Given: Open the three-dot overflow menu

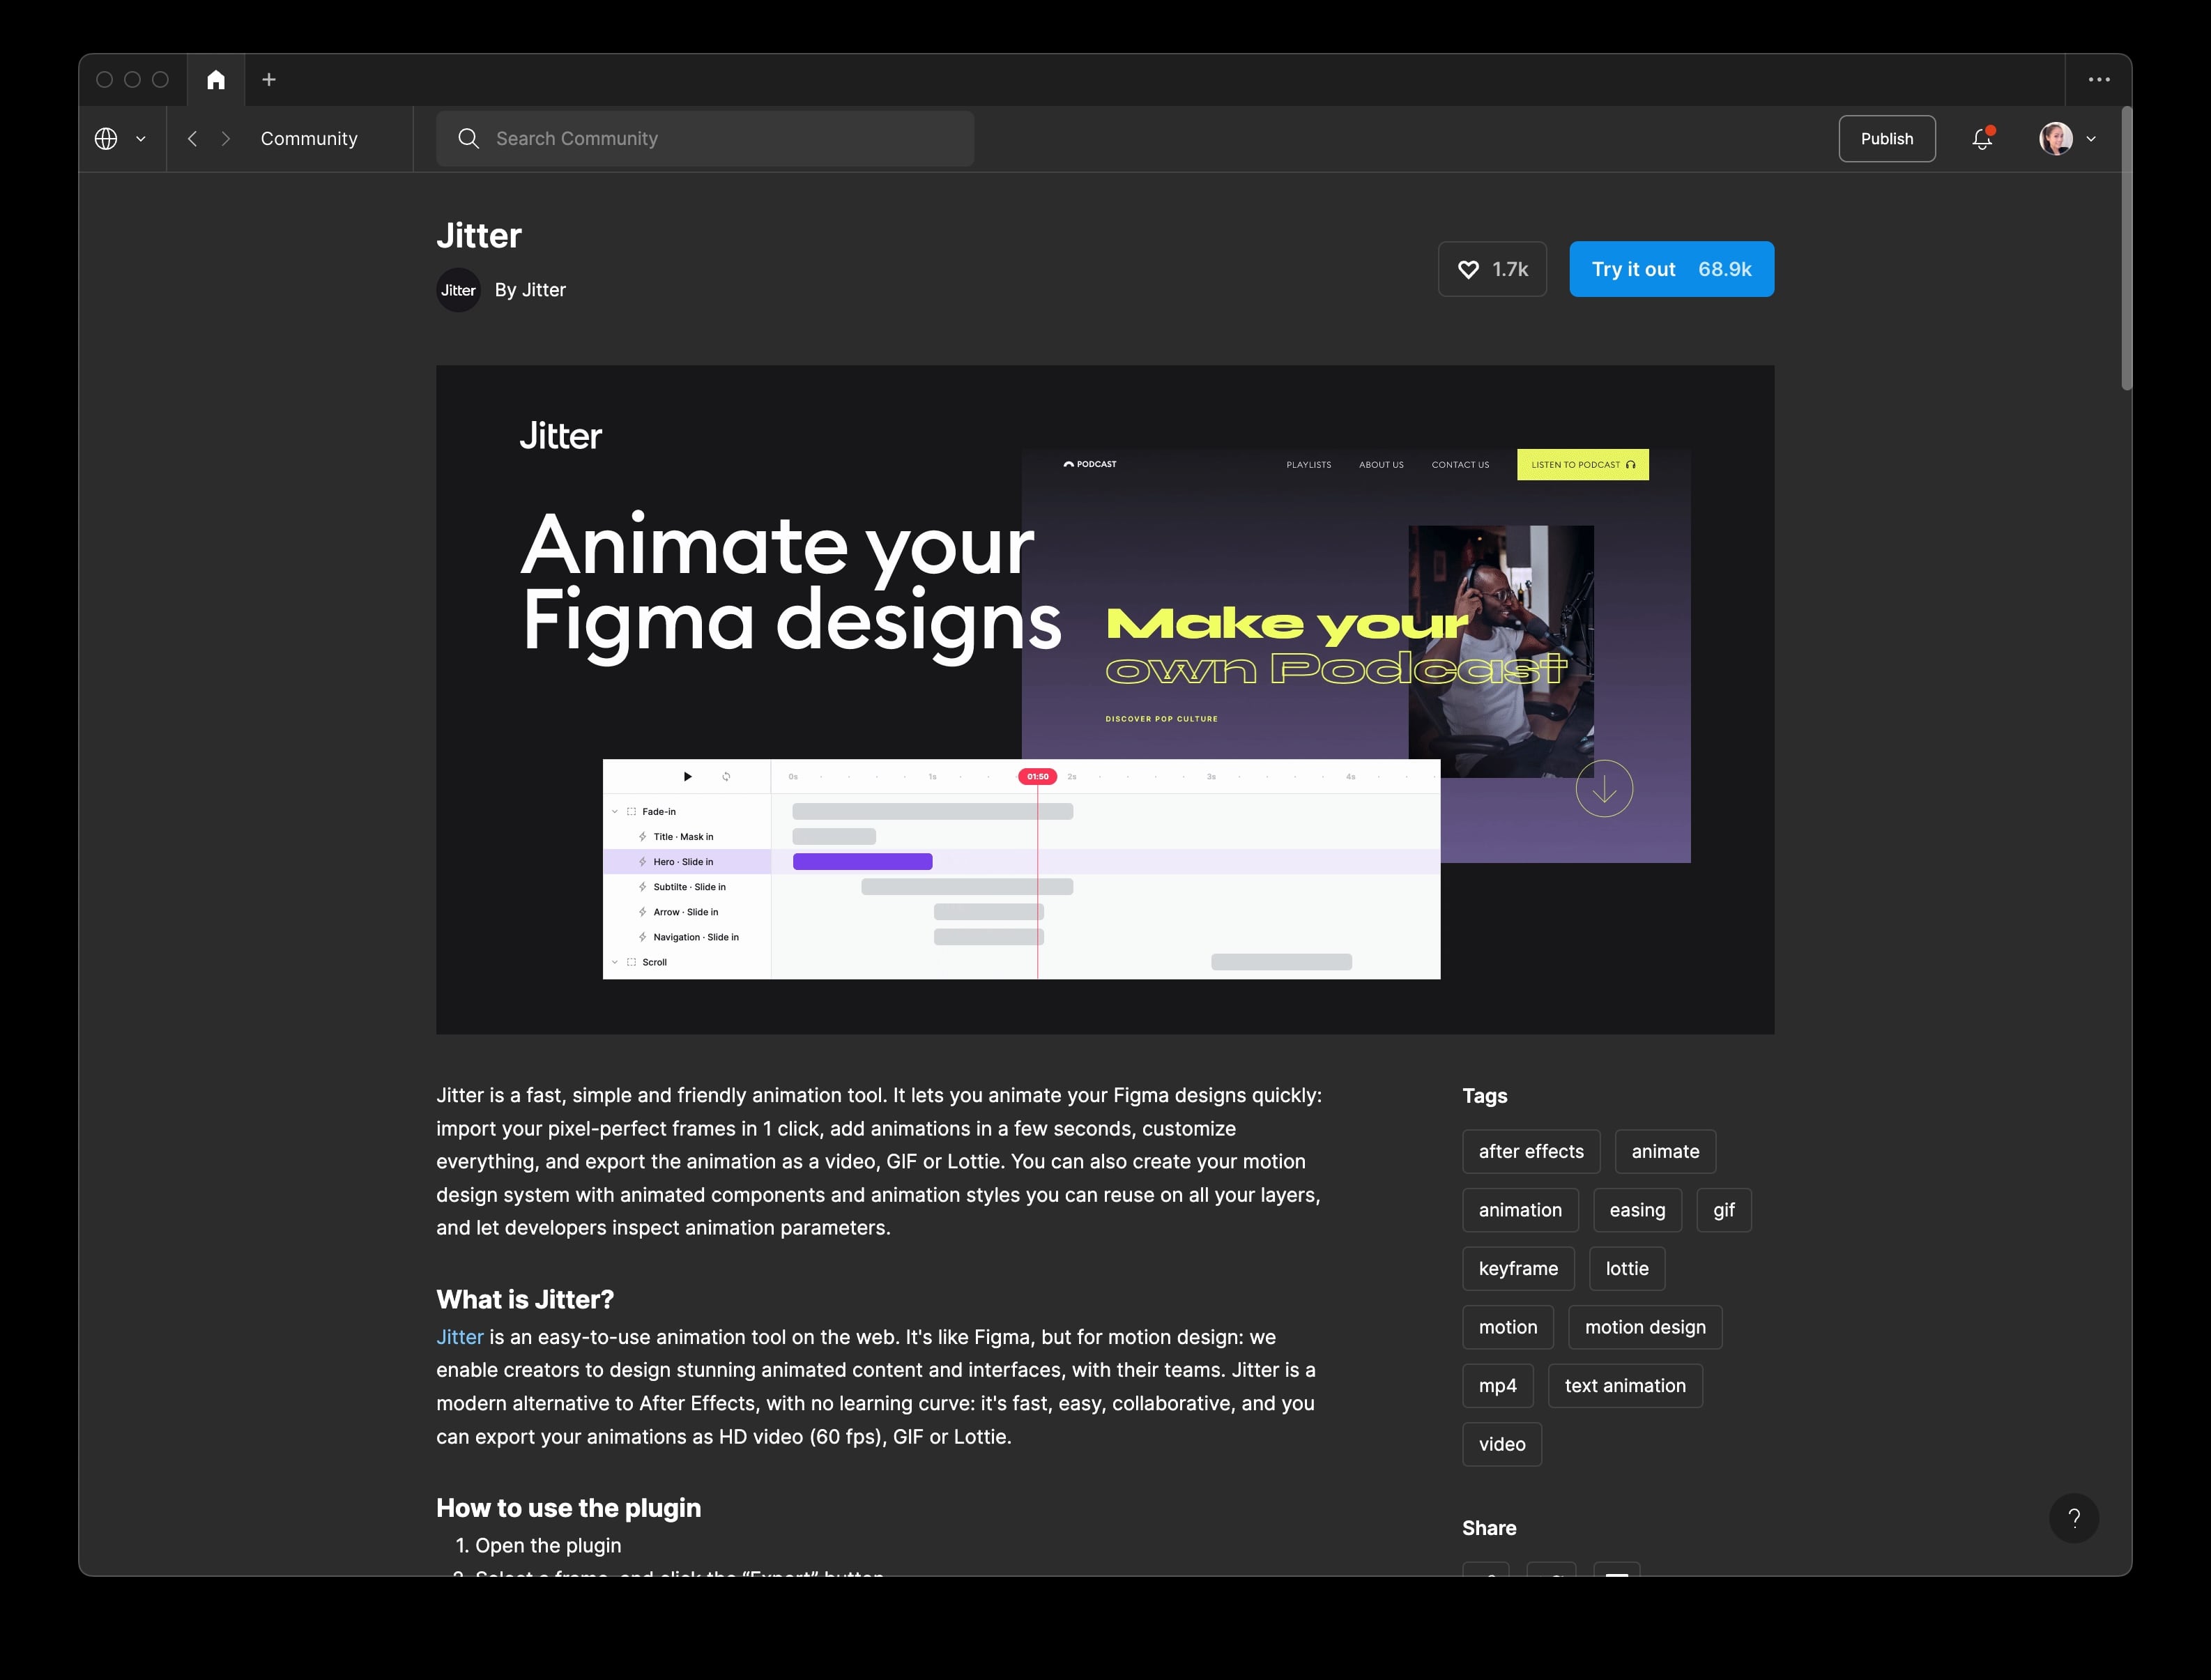Looking at the screenshot, I should pos(2099,80).
